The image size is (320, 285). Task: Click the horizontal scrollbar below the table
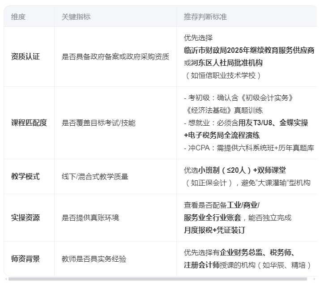point(158,279)
